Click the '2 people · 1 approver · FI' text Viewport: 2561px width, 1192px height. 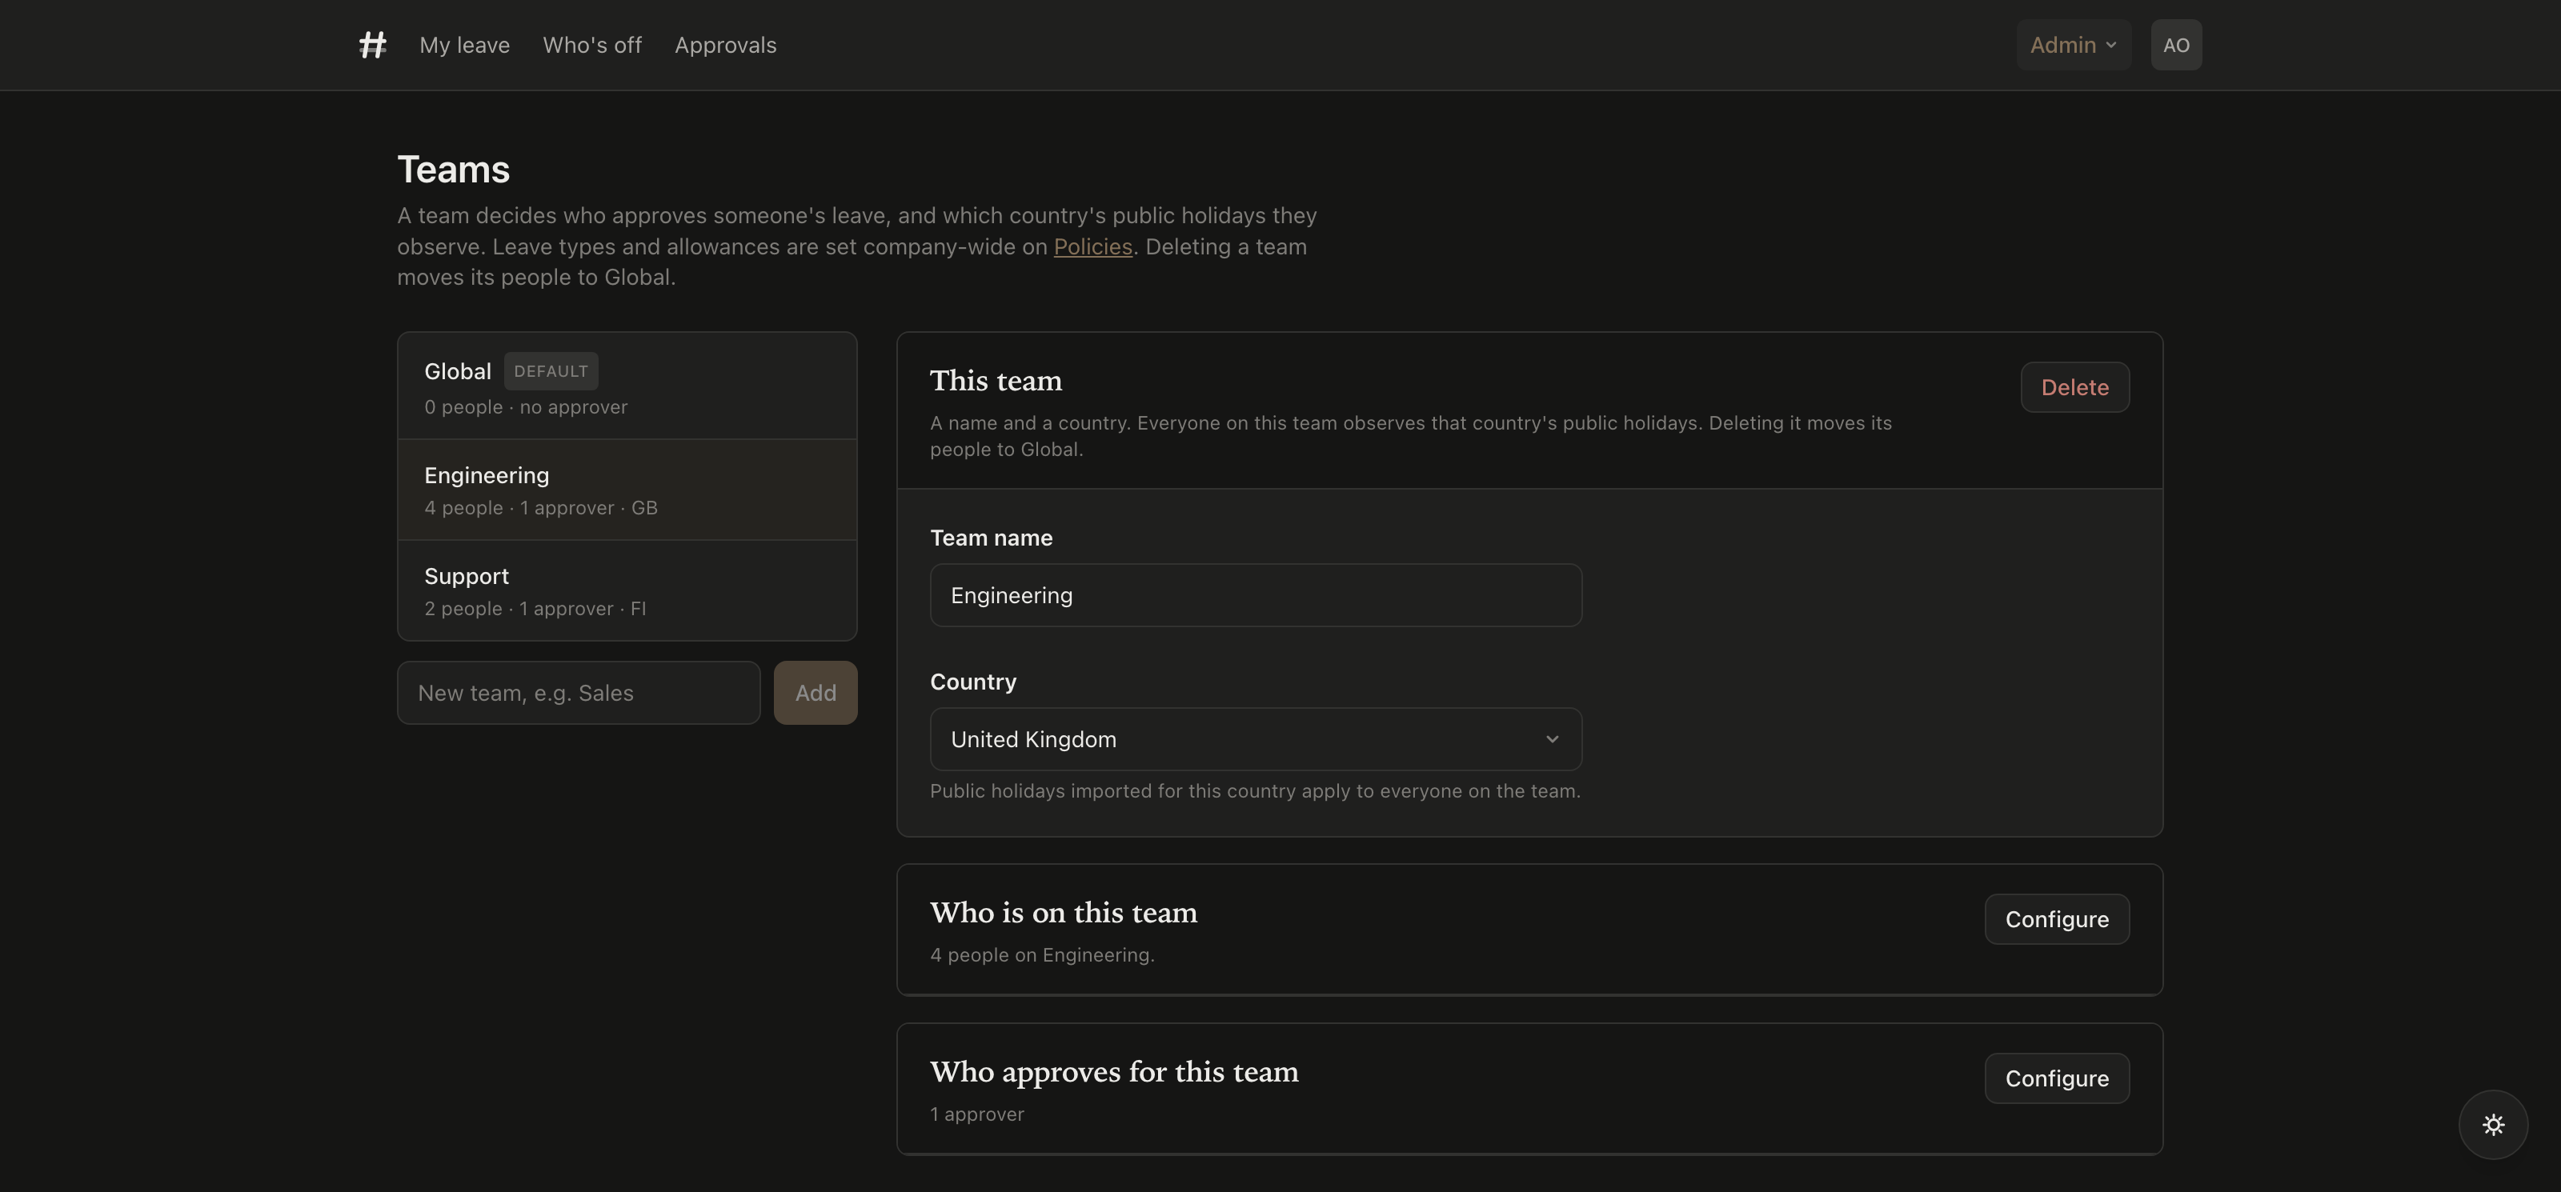tap(535, 609)
